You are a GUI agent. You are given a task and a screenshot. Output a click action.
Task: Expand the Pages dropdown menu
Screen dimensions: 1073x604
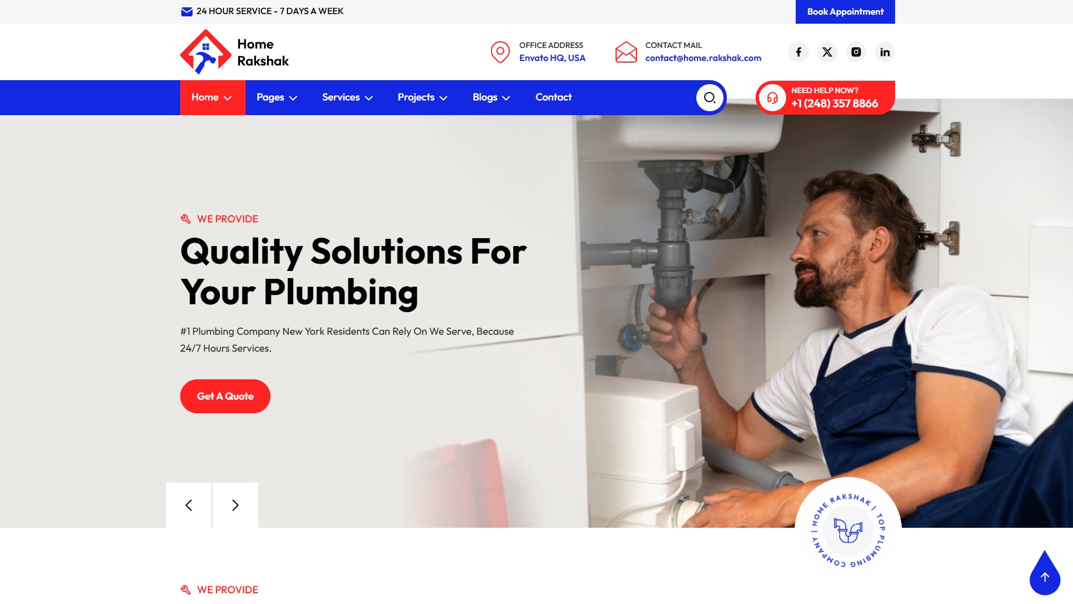[277, 98]
